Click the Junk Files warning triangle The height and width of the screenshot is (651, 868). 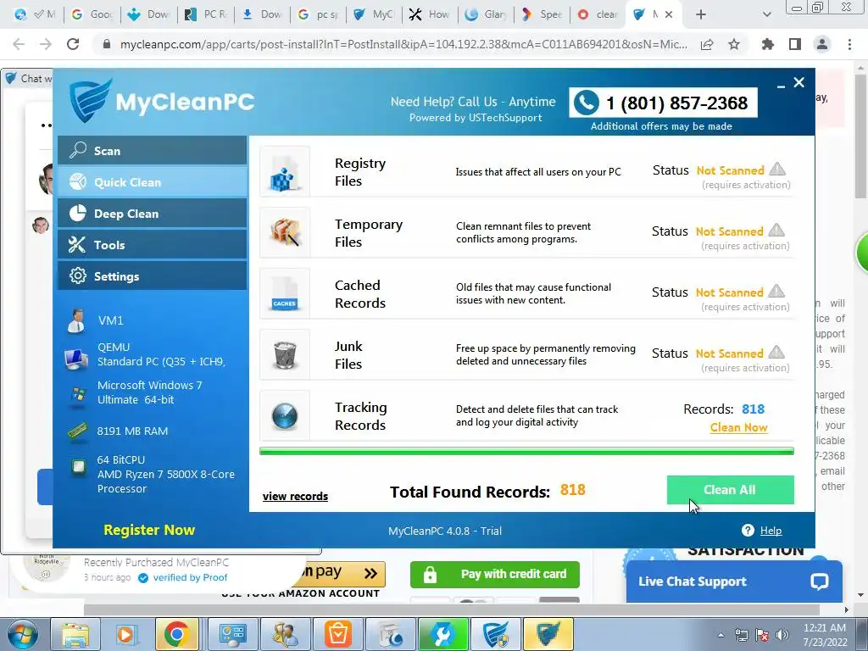[x=777, y=352]
